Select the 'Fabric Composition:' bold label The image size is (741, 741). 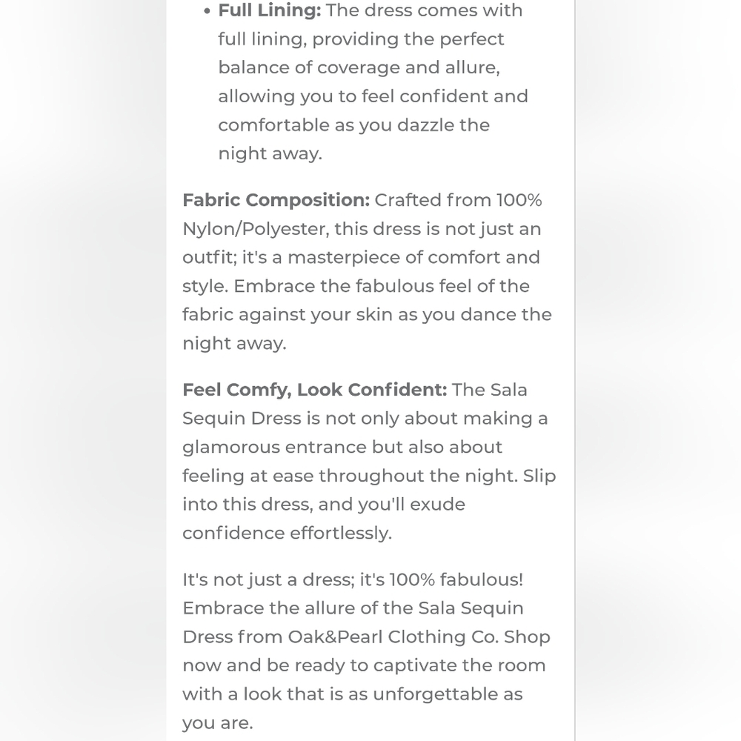(276, 200)
